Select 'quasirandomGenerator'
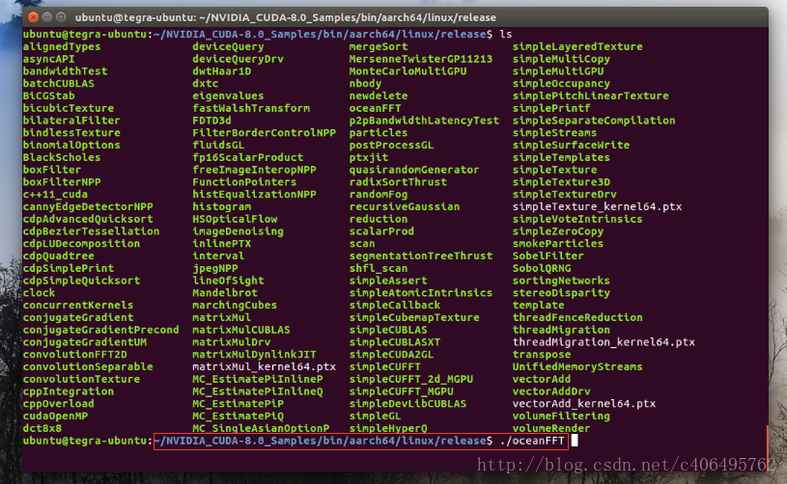 click(x=414, y=170)
